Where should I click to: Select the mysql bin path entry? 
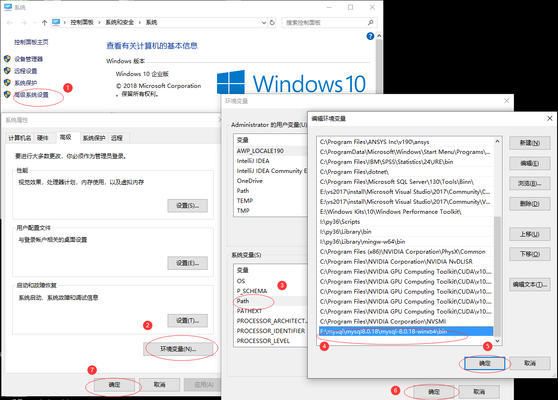click(404, 331)
